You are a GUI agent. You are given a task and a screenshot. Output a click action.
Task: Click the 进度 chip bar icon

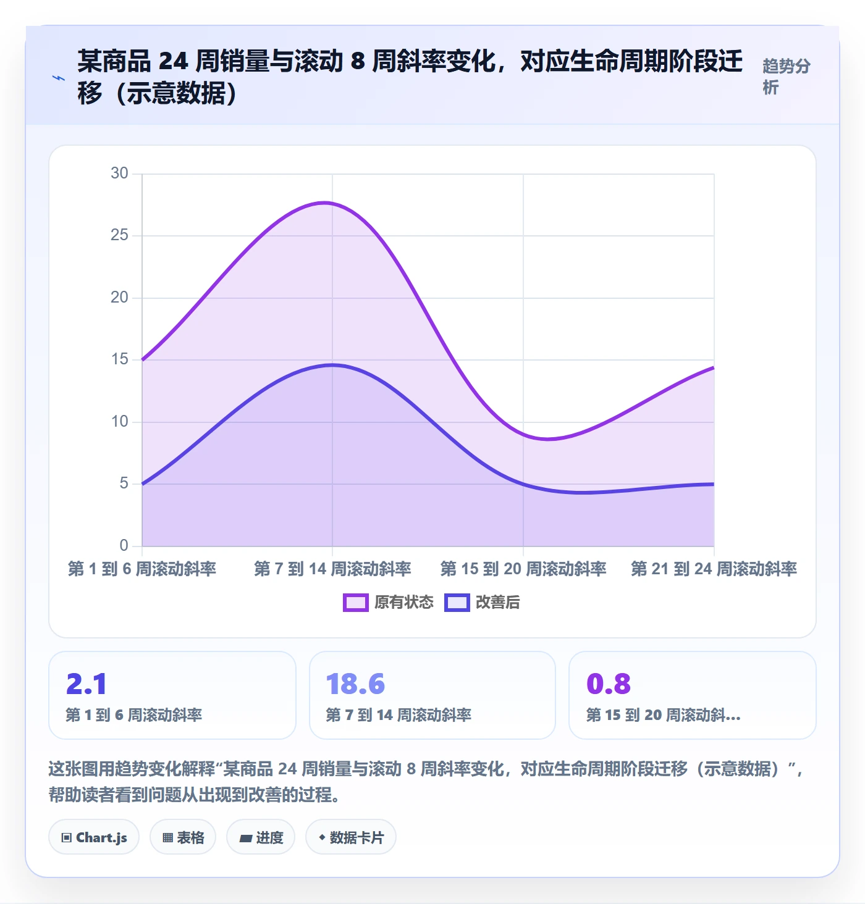(246, 838)
